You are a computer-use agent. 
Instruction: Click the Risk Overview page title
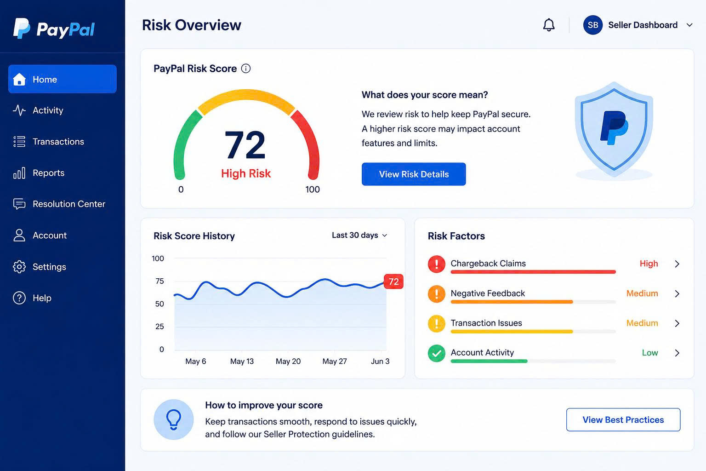pos(191,25)
